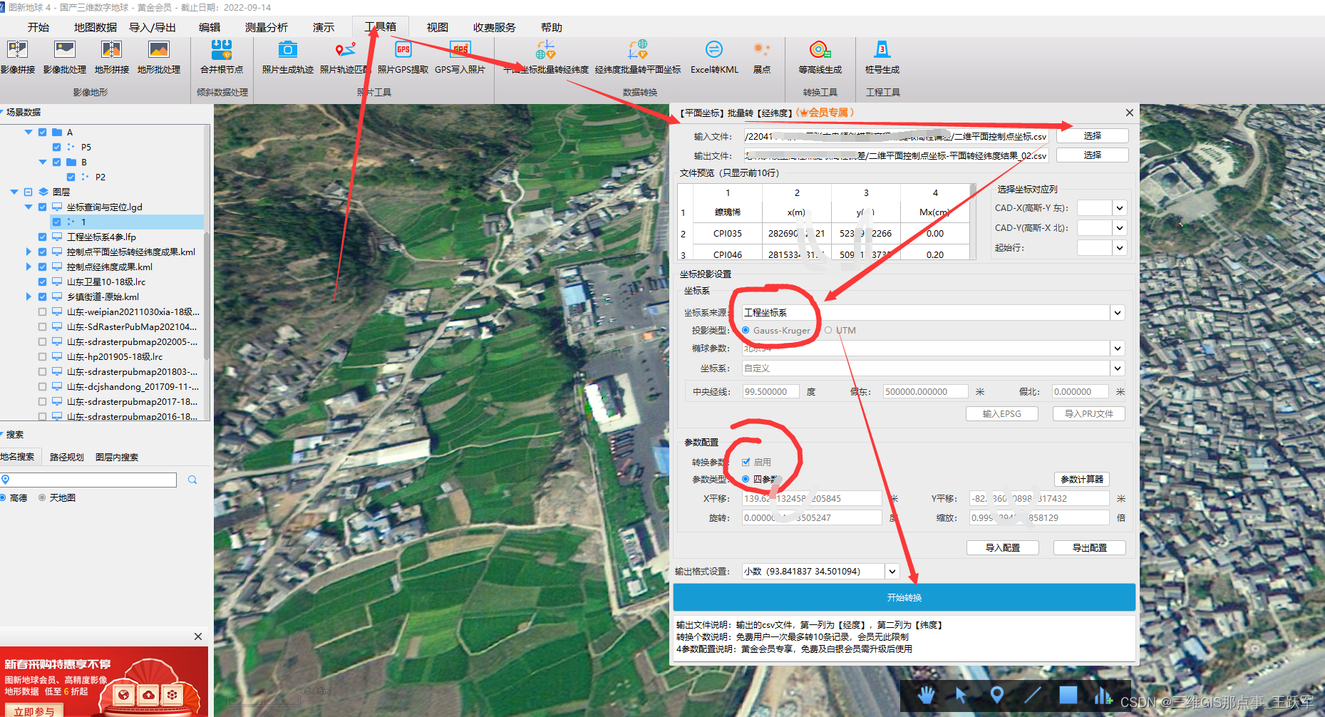Open the 照片轨迹匹配 tool
This screenshot has height=717, width=1325.
point(344,56)
